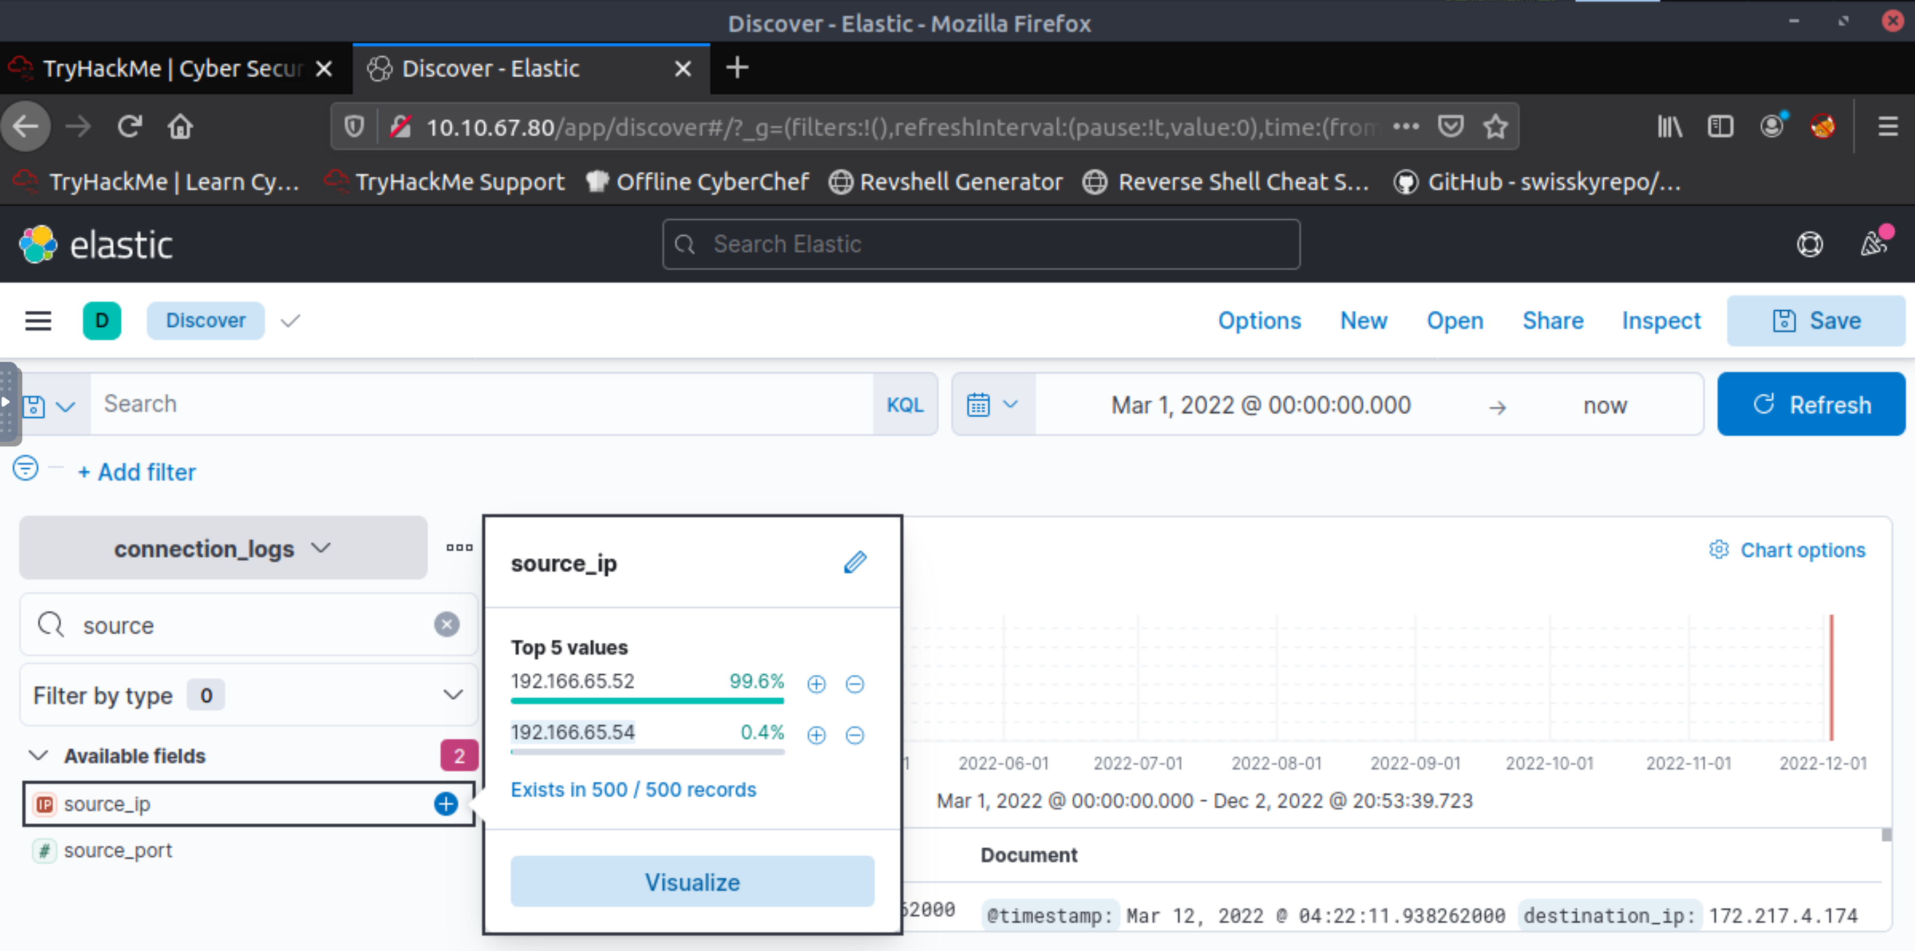Click the green D space avatar
Image resolution: width=1915 pixels, height=951 pixels.
[102, 320]
